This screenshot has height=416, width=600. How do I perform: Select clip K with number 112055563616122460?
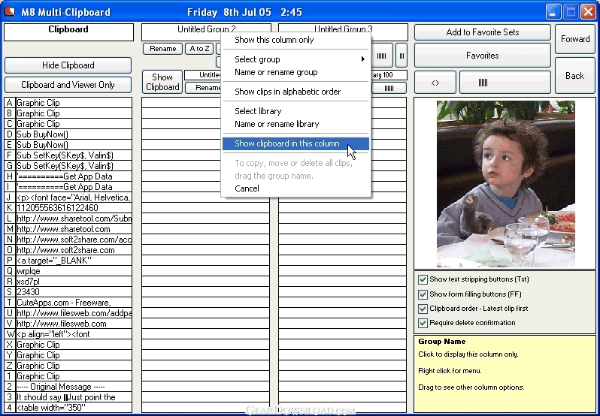click(x=68, y=208)
